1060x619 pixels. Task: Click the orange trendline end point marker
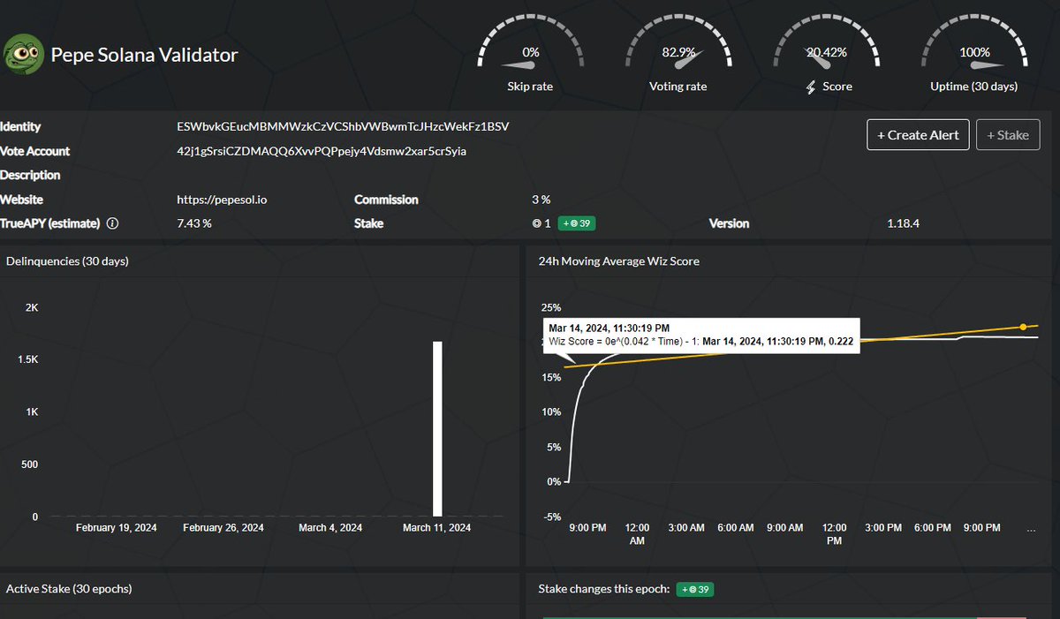coord(1023,328)
